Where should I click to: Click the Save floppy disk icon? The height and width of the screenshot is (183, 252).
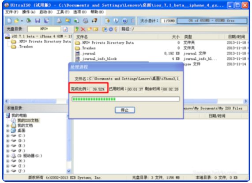point(38,21)
